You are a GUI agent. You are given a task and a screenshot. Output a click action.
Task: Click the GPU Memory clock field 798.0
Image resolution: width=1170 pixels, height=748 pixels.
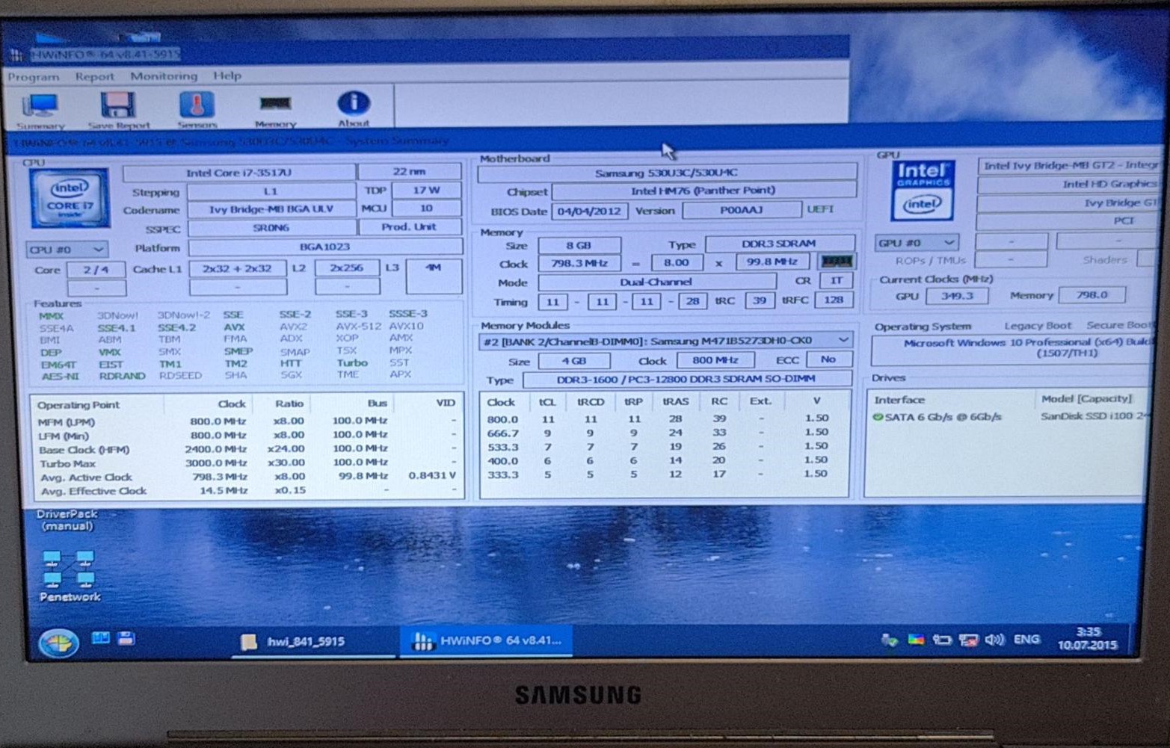pyautogui.click(x=1092, y=295)
